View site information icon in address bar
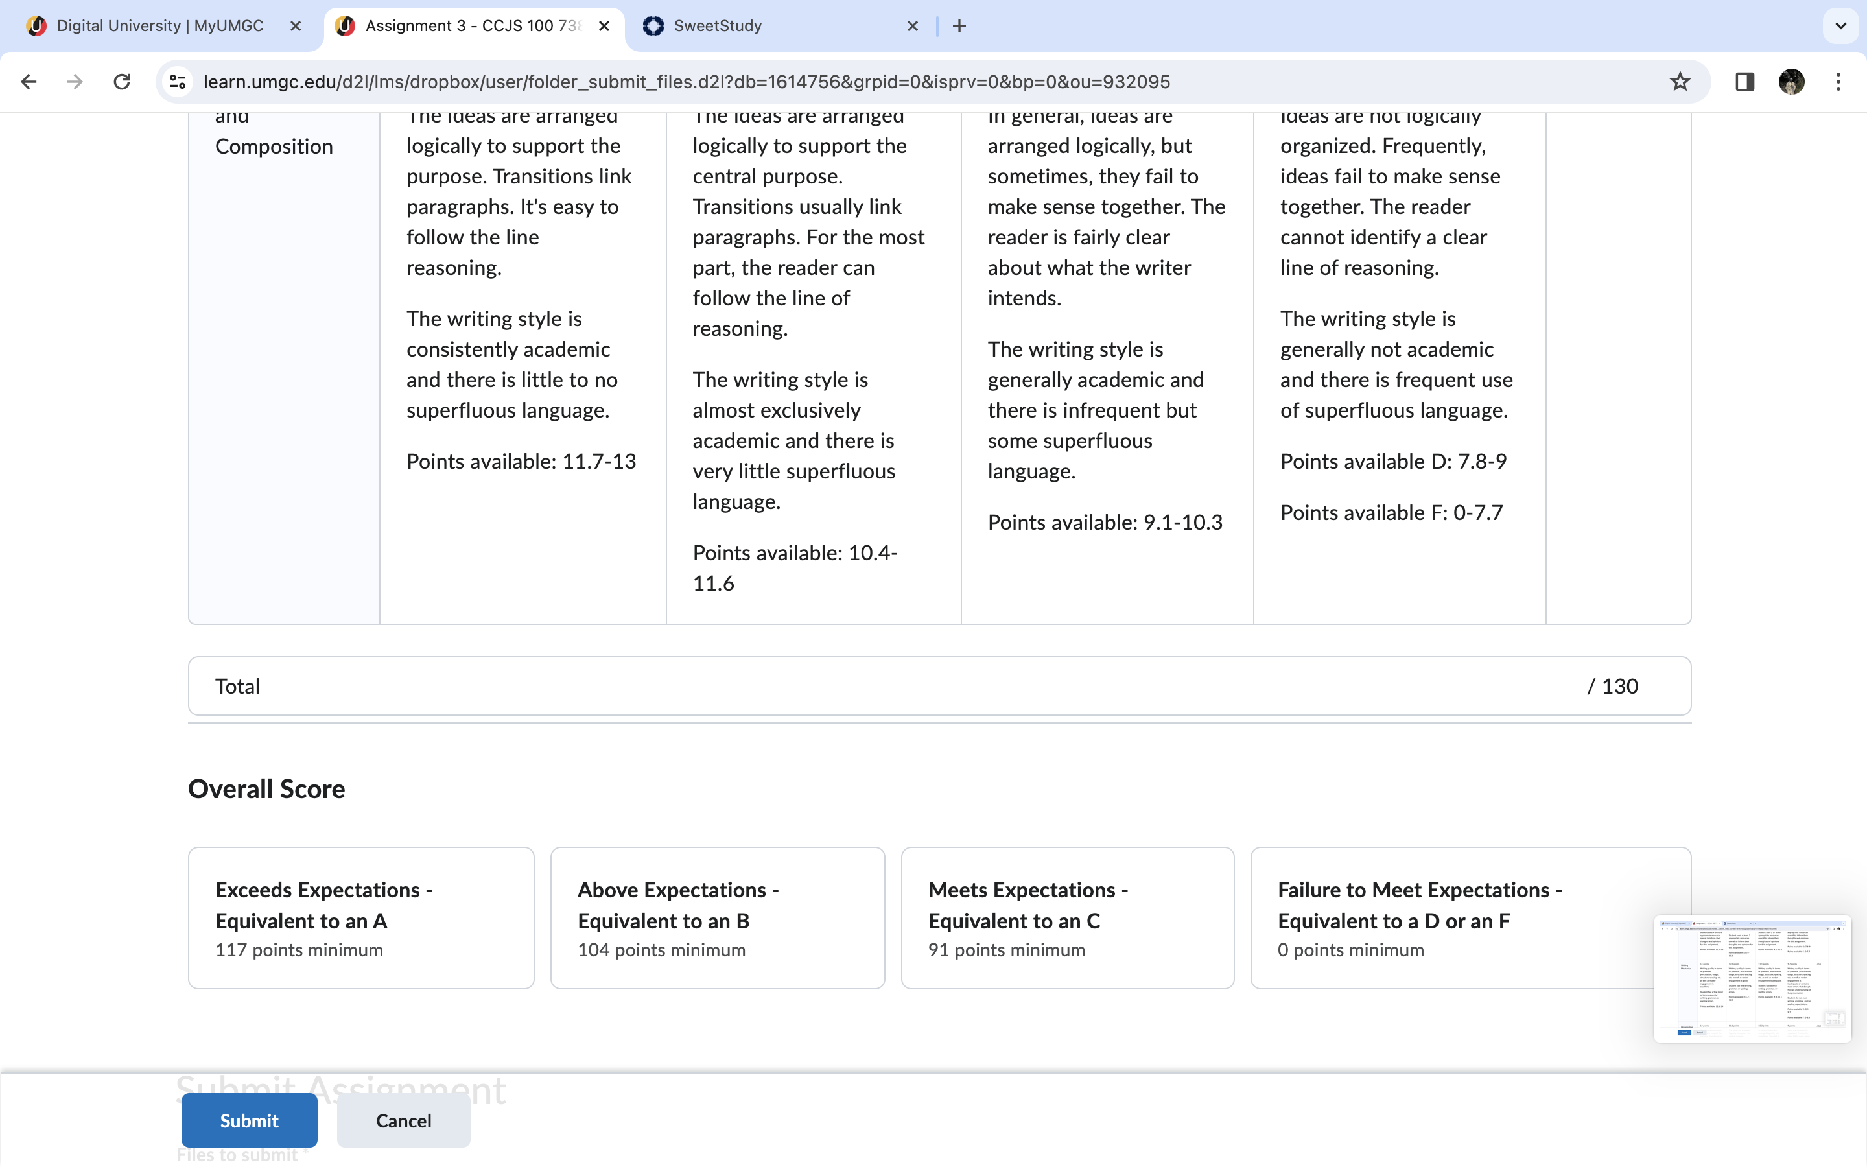 click(x=178, y=82)
